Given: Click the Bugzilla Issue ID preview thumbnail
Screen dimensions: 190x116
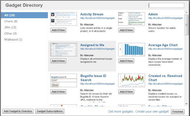Looking at the screenshot, I should coord(64,80).
